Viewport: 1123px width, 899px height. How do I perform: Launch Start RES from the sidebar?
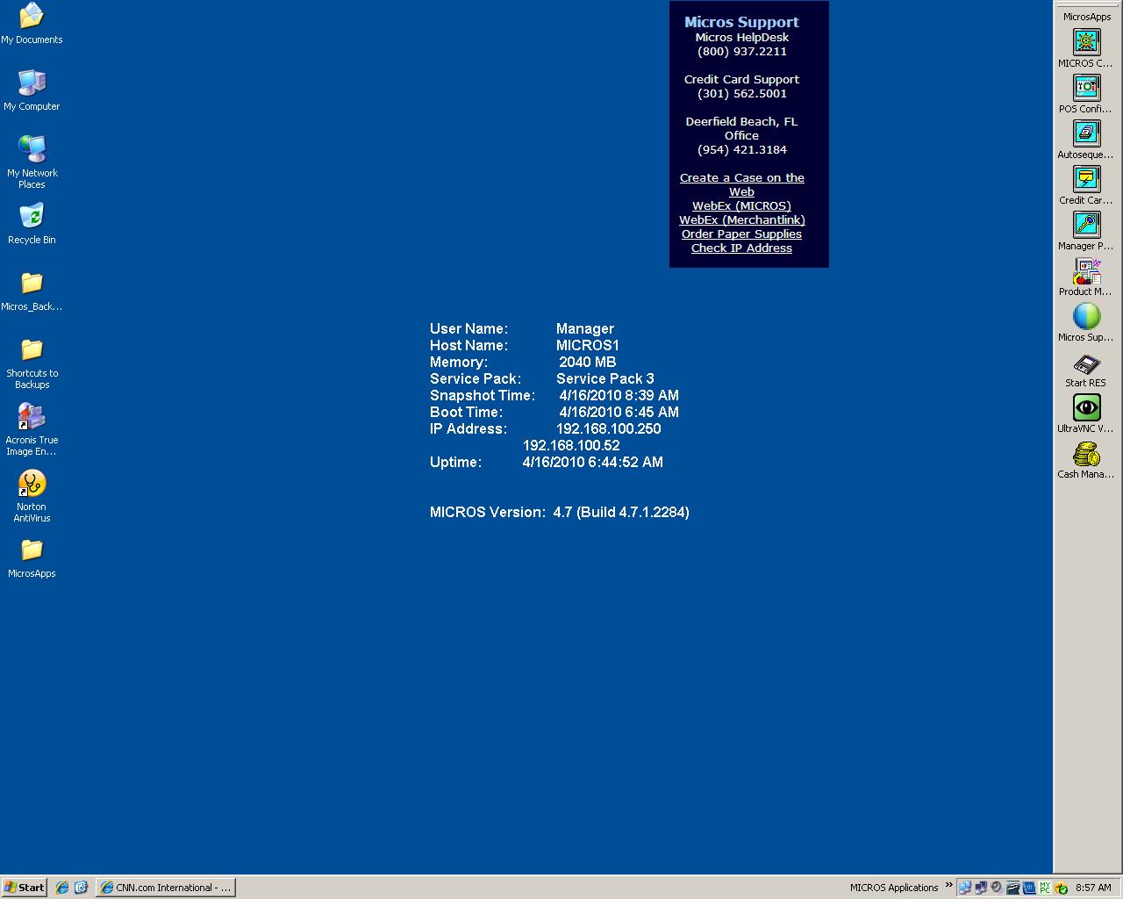(1086, 363)
